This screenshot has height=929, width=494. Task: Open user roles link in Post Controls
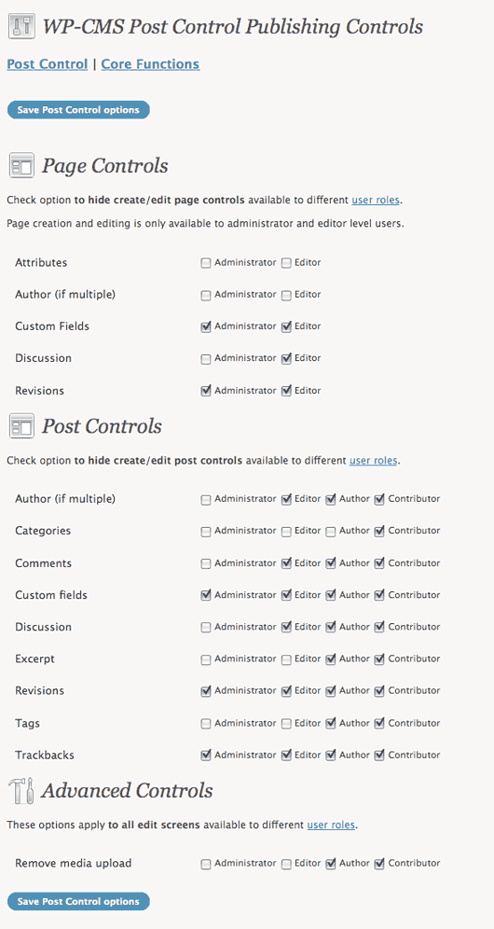373,461
